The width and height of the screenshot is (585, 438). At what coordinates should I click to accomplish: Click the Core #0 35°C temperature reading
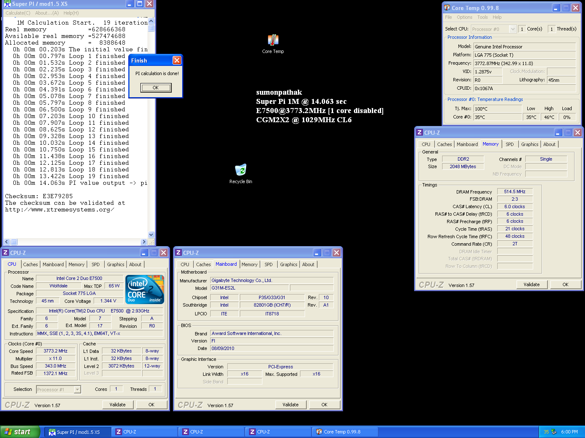point(498,117)
